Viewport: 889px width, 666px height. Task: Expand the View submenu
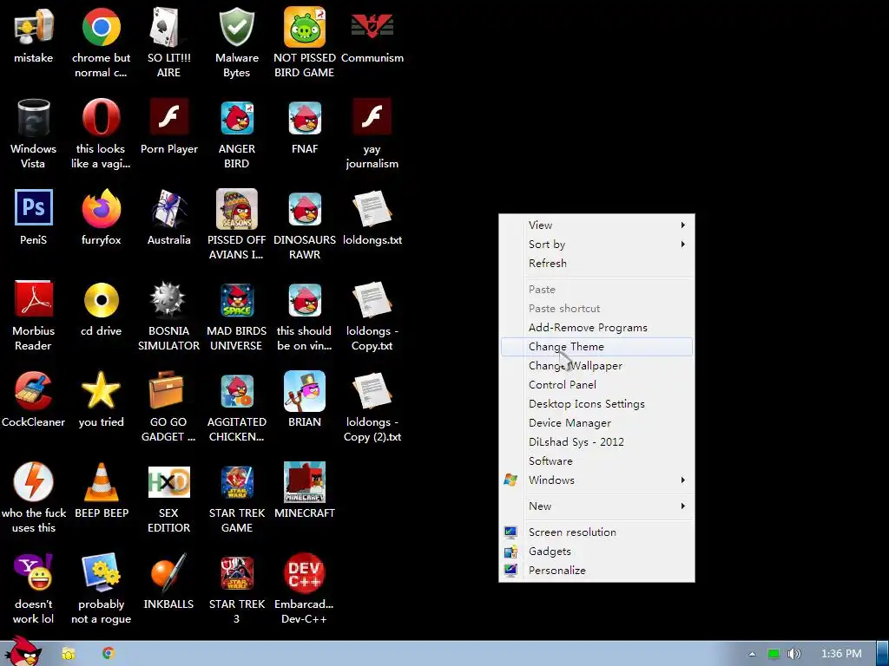coord(596,225)
